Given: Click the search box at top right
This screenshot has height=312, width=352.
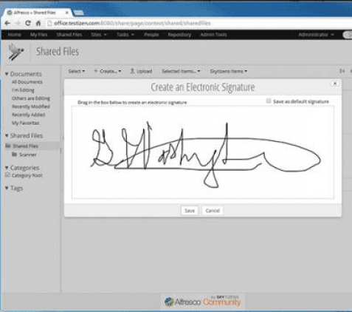Looking at the screenshot, I should point(348,35).
